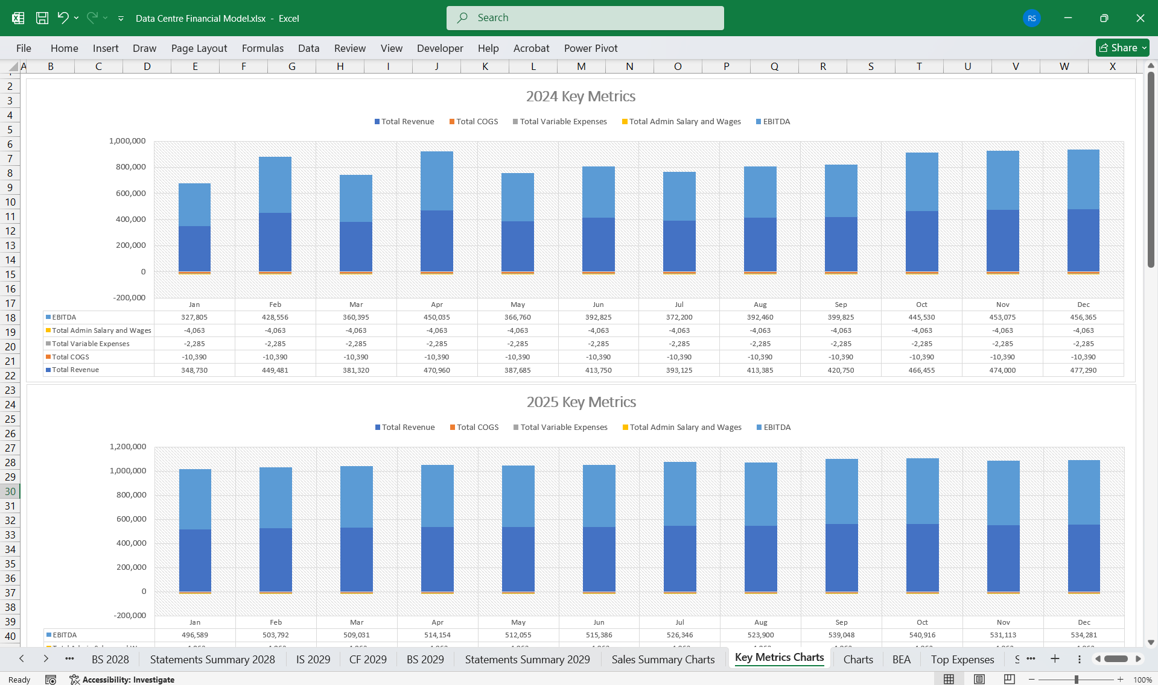Switch to Page Layout view
Screen dimensions: 1158x685
point(978,678)
